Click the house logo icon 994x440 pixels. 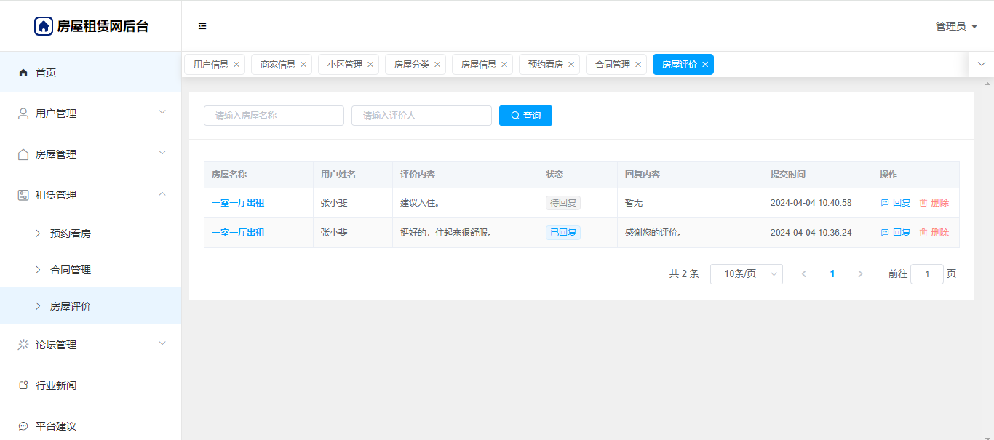(x=44, y=26)
